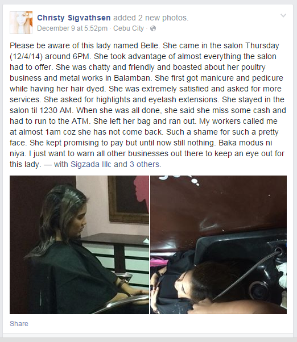Image resolution: width=297 pixels, height=342 pixels.
Task: Click the Share link below photos
Action: 19,323
